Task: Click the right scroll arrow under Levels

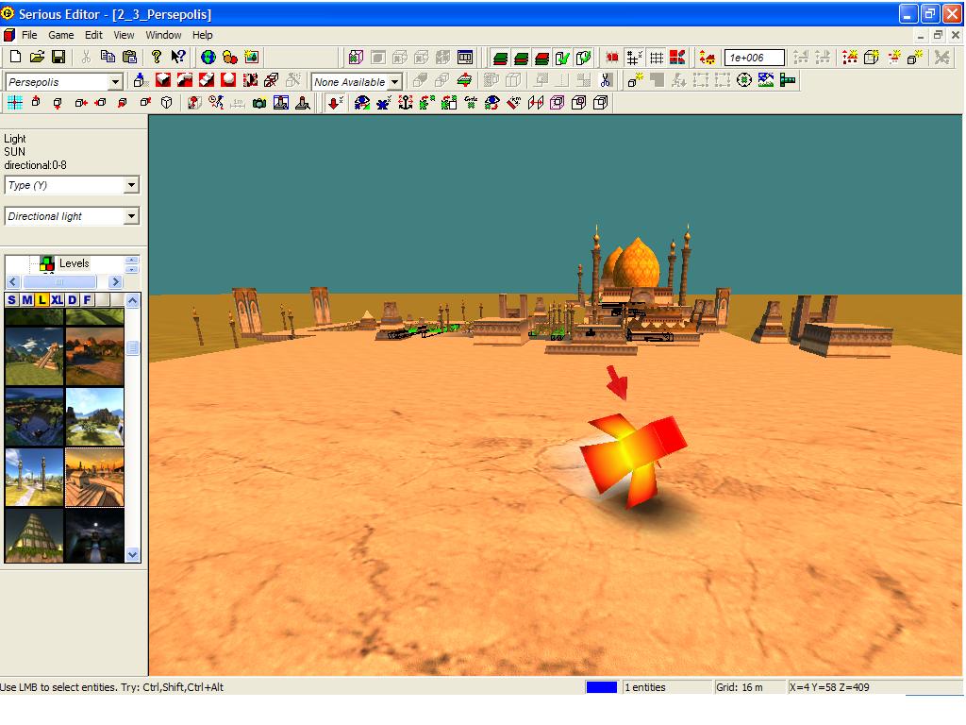Action: [115, 281]
